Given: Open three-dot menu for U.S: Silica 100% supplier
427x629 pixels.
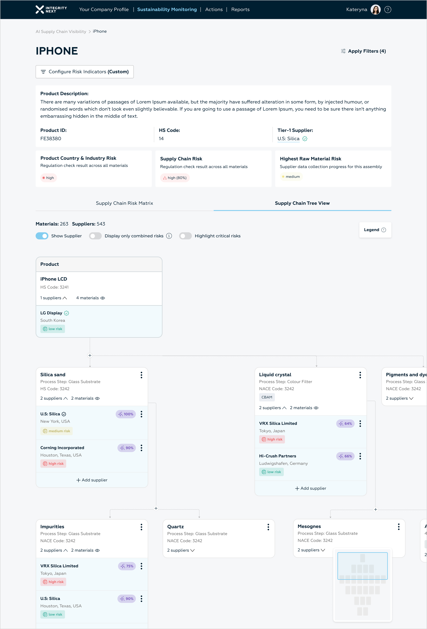Looking at the screenshot, I should coord(141,414).
